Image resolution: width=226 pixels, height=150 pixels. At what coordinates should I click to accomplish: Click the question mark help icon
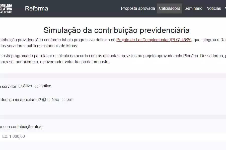[44, 100]
